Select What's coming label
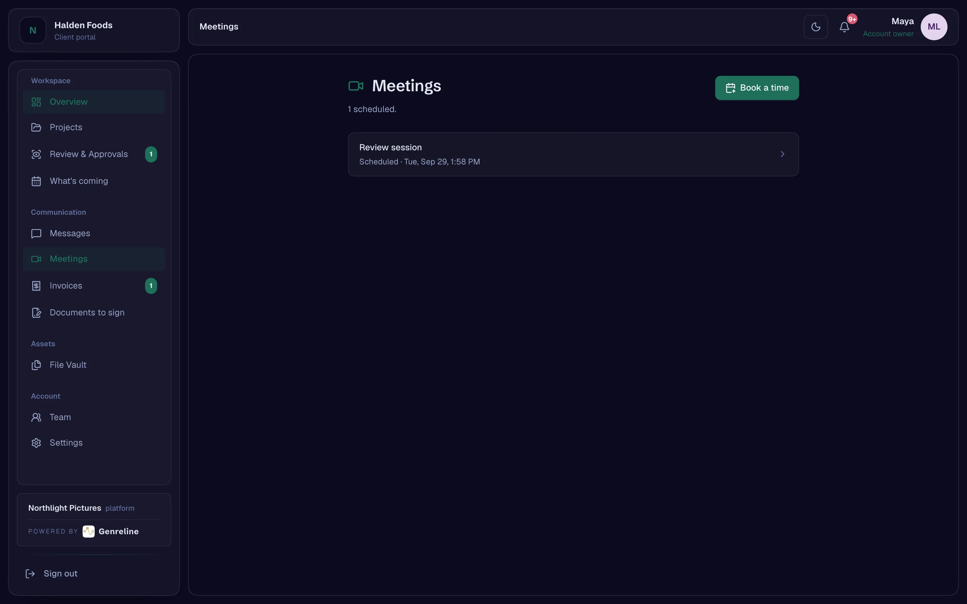 pos(79,181)
